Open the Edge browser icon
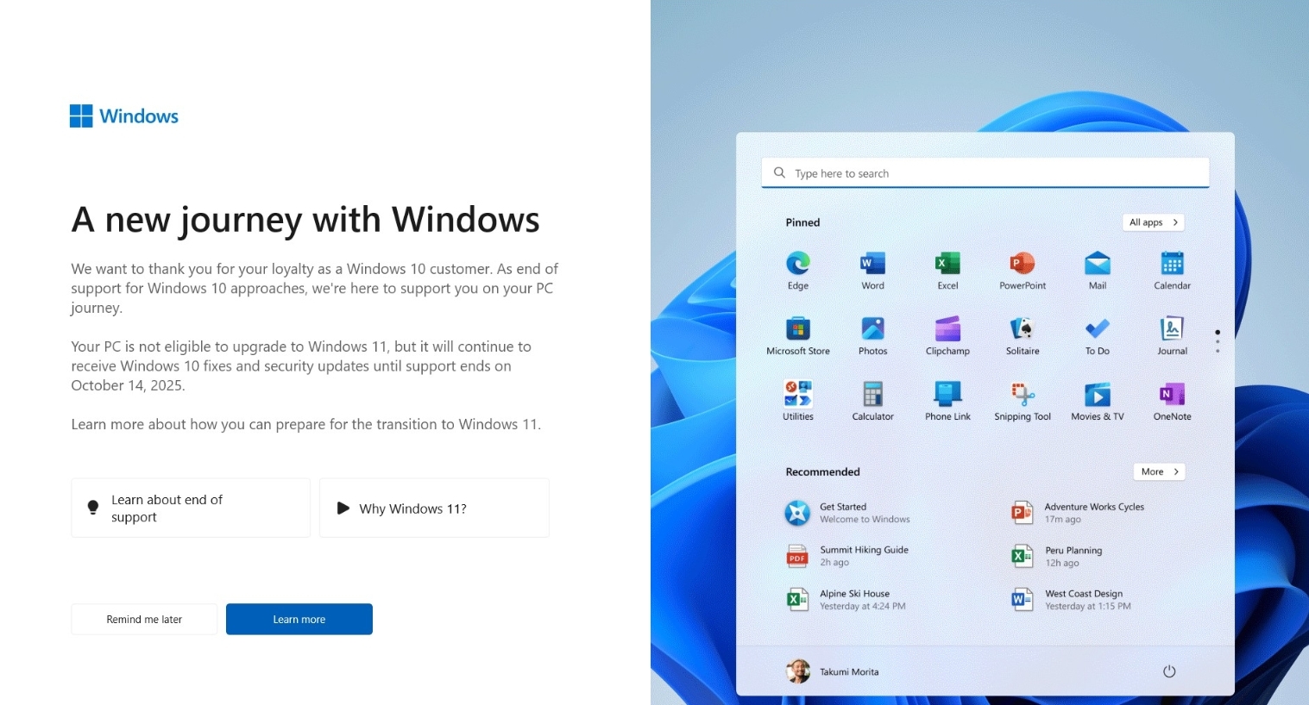 tap(798, 263)
